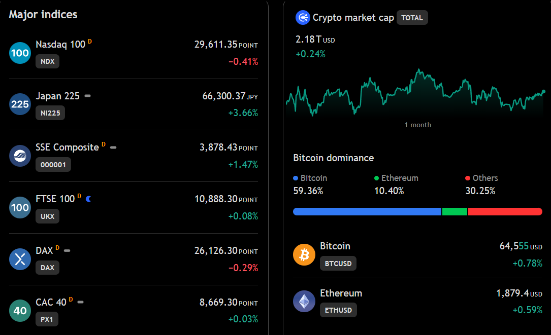Click the DAX blue X logo icon
This screenshot has height=335, width=551.
tap(20, 259)
